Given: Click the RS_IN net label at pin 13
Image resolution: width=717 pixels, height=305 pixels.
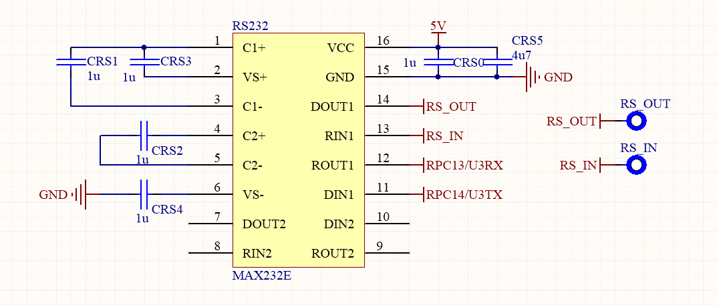Looking at the screenshot, I should tap(444, 136).
